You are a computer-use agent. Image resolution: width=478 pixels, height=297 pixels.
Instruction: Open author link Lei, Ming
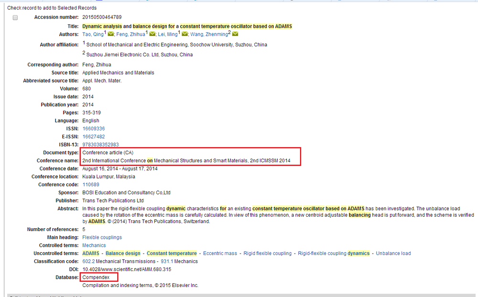pyautogui.click(x=168, y=34)
